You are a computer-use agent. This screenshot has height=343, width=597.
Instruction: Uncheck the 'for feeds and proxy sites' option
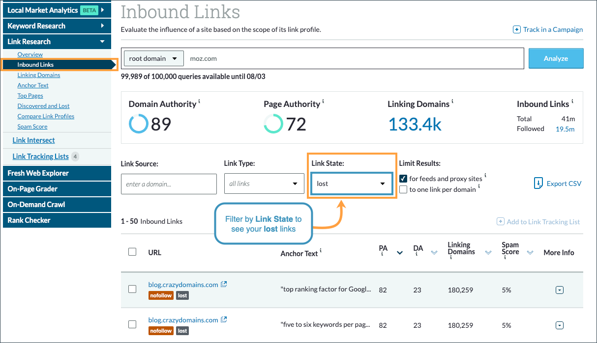[x=404, y=179]
